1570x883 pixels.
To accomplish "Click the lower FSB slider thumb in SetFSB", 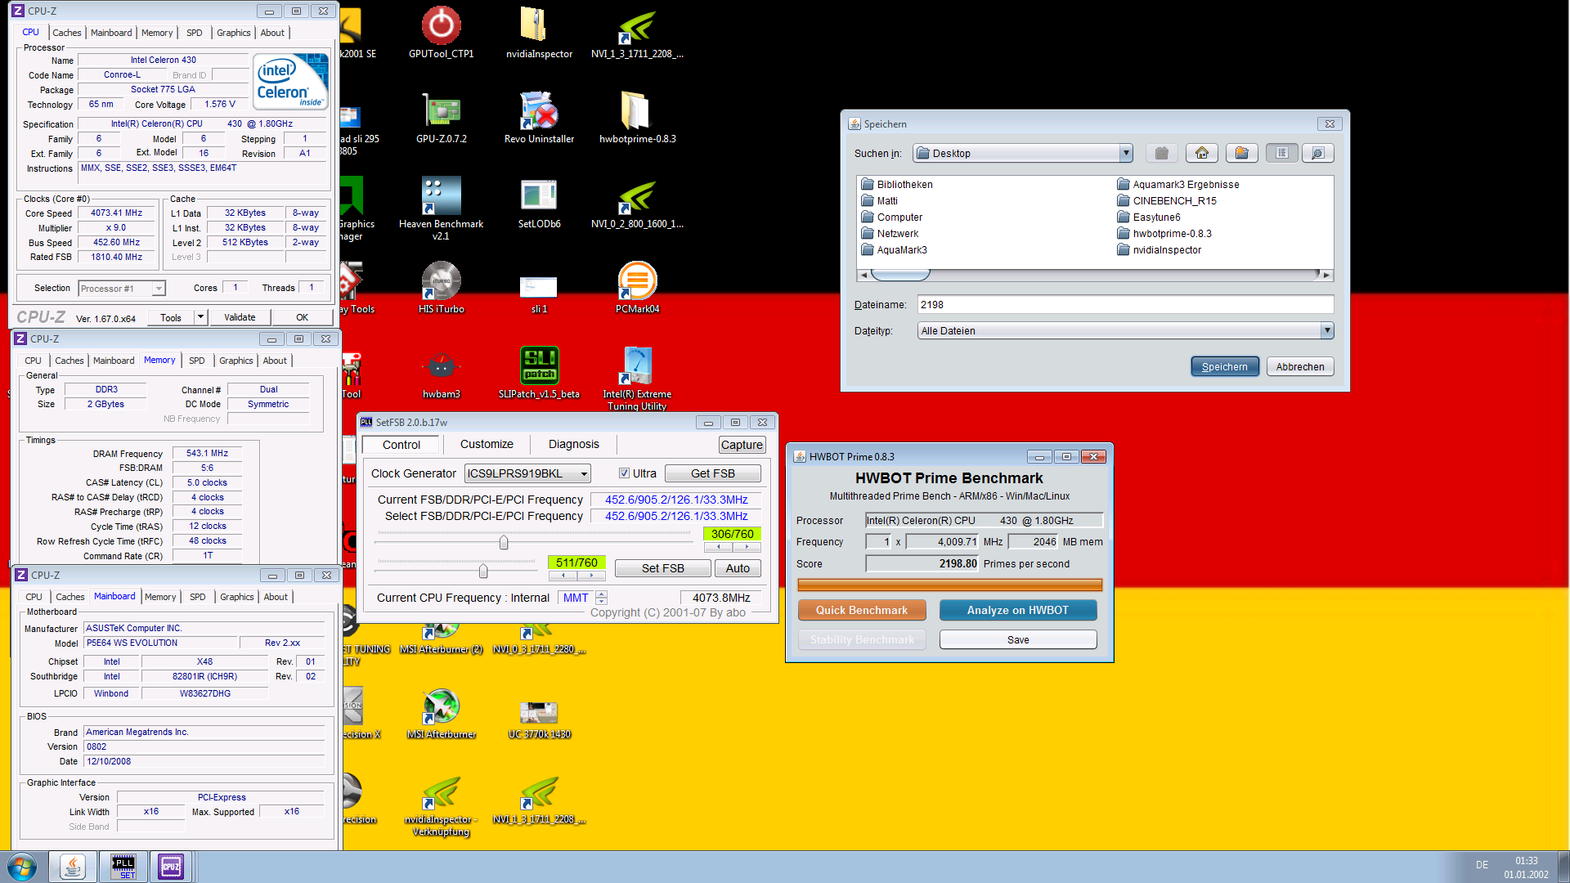I will (483, 571).
